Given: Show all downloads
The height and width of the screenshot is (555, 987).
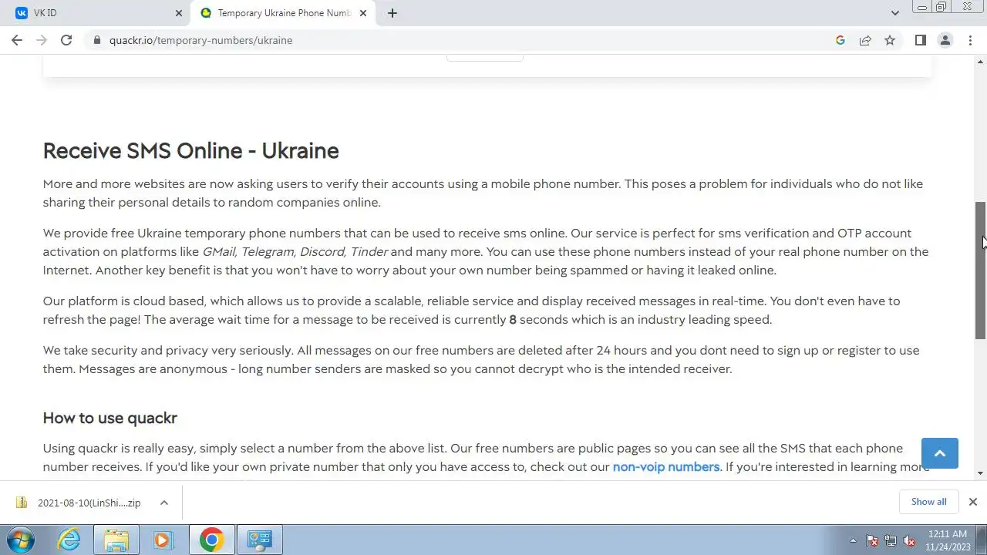Looking at the screenshot, I should click(x=928, y=502).
